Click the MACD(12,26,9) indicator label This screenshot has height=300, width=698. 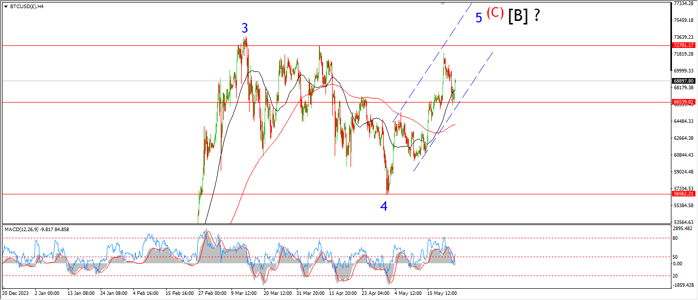(37, 229)
